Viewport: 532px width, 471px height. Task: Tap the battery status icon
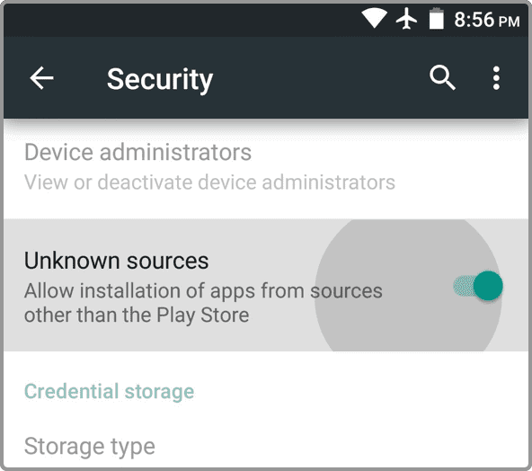point(437,19)
